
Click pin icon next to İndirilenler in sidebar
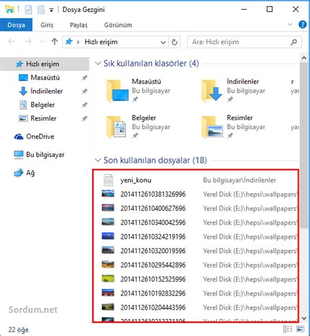pyautogui.click(x=84, y=91)
